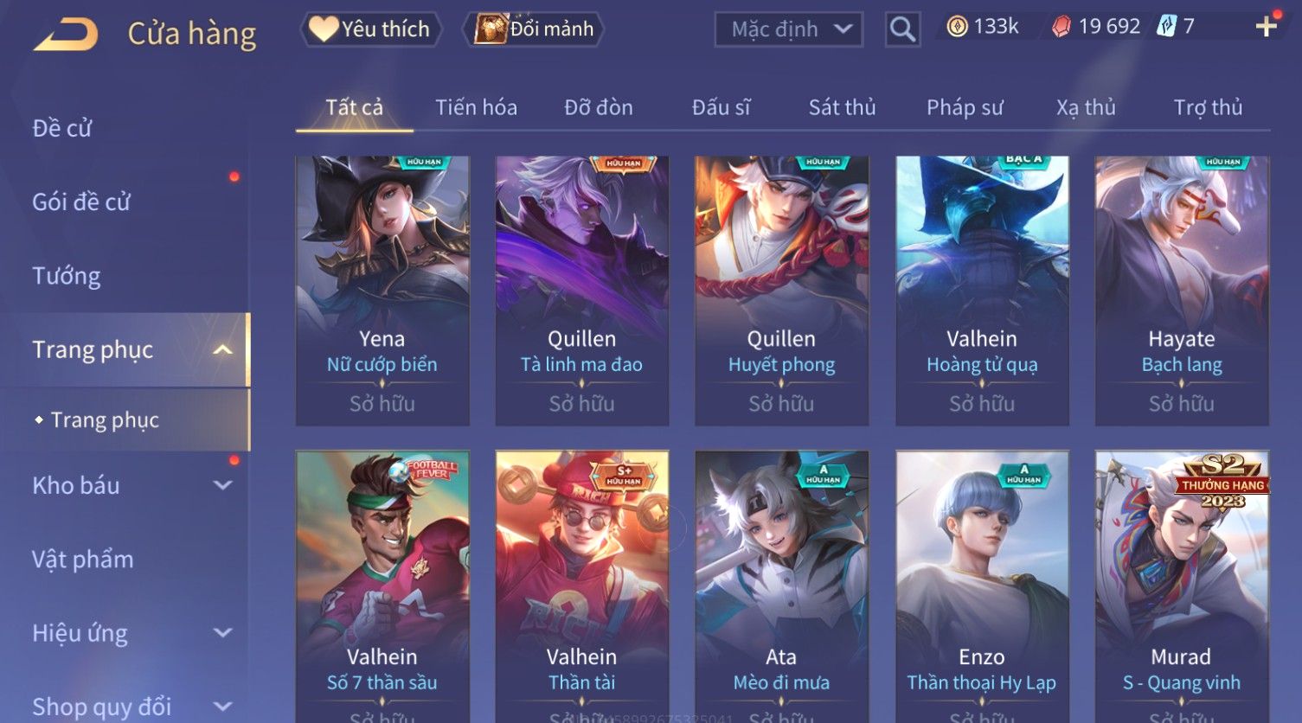Open the search magnifier icon
Viewport: 1302px width, 723px height.
click(902, 29)
